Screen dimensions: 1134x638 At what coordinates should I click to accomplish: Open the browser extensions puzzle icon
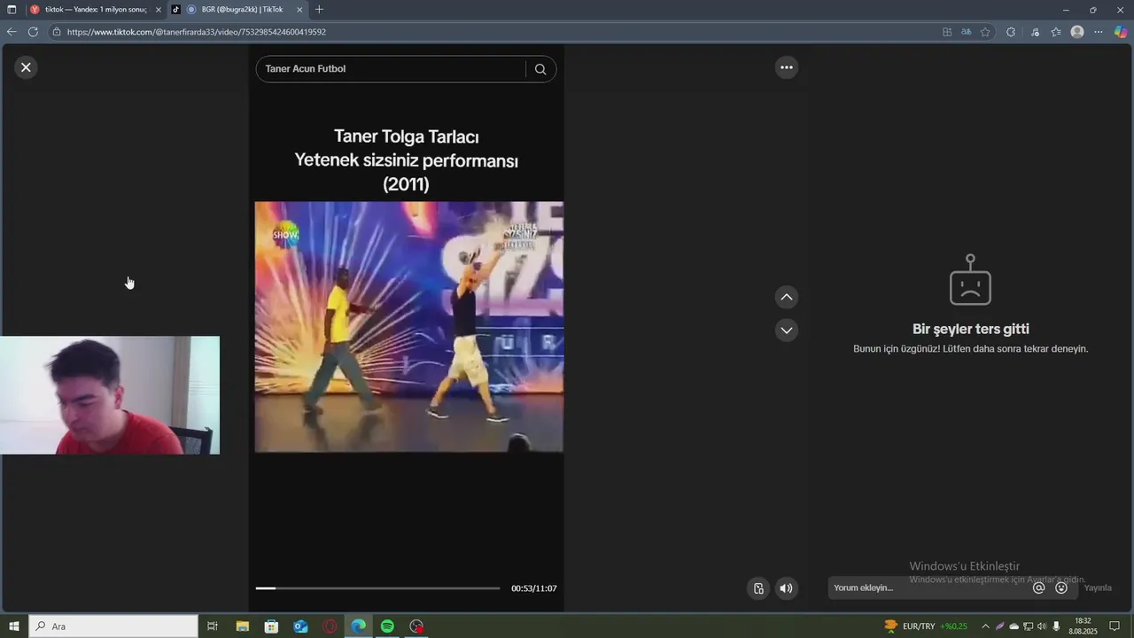[x=1011, y=32]
